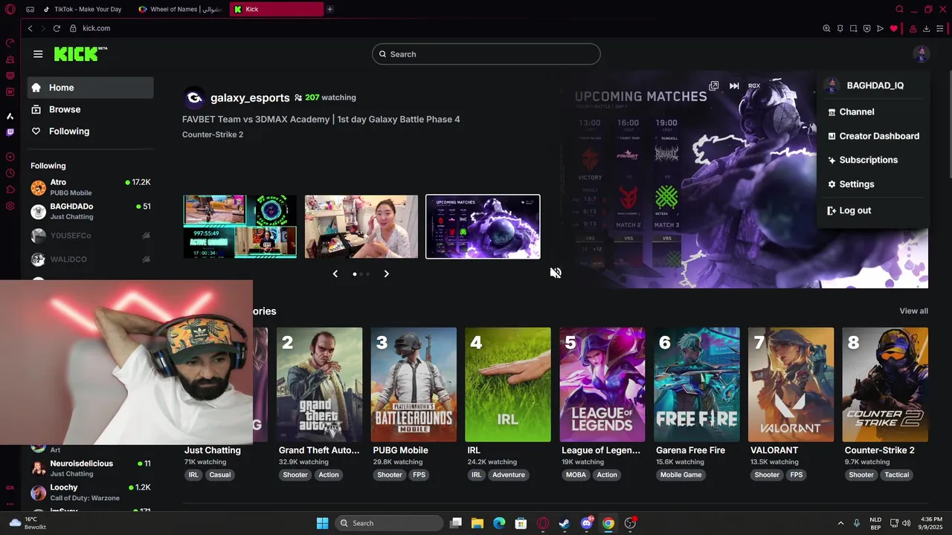Image resolution: width=952 pixels, height=535 pixels.
Task: Open a new browser tab
Action: pyautogui.click(x=329, y=10)
